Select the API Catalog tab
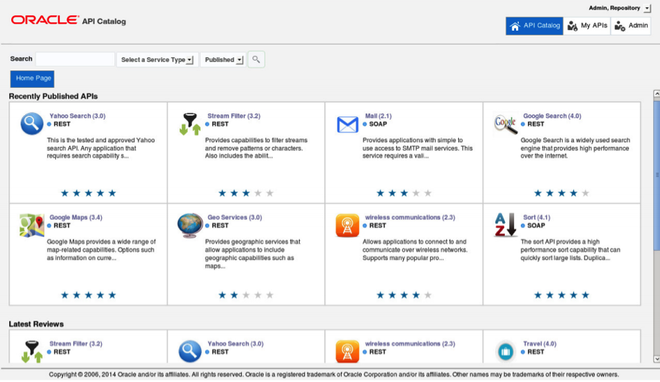The height and width of the screenshot is (382, 660). pyautogui.click(x=535, y=26)
